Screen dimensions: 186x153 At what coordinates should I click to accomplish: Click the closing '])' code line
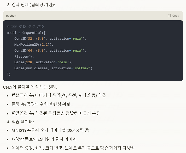9,74
